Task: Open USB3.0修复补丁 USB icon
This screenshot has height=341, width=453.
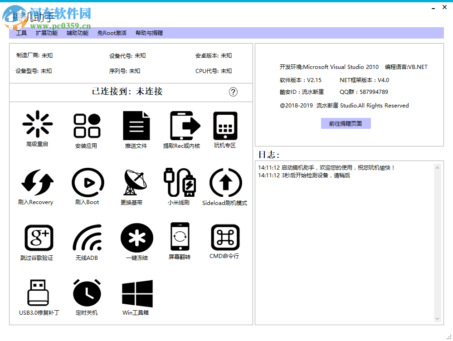Action: pyautogui.click(x=38, y=292)
